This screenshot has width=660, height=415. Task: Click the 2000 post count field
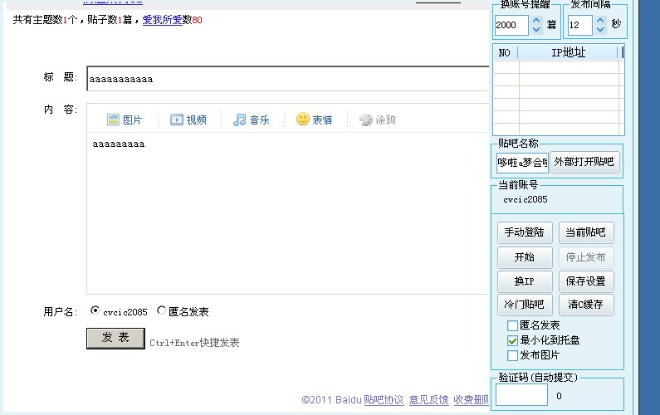(512, 25)
